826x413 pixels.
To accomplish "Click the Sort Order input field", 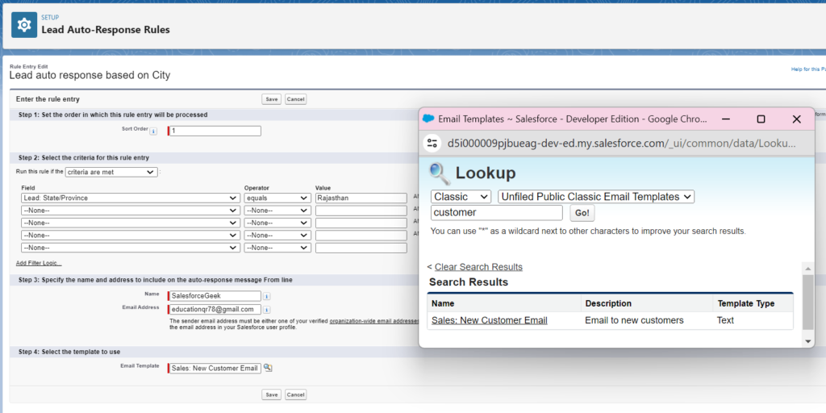I will [215, 131].
